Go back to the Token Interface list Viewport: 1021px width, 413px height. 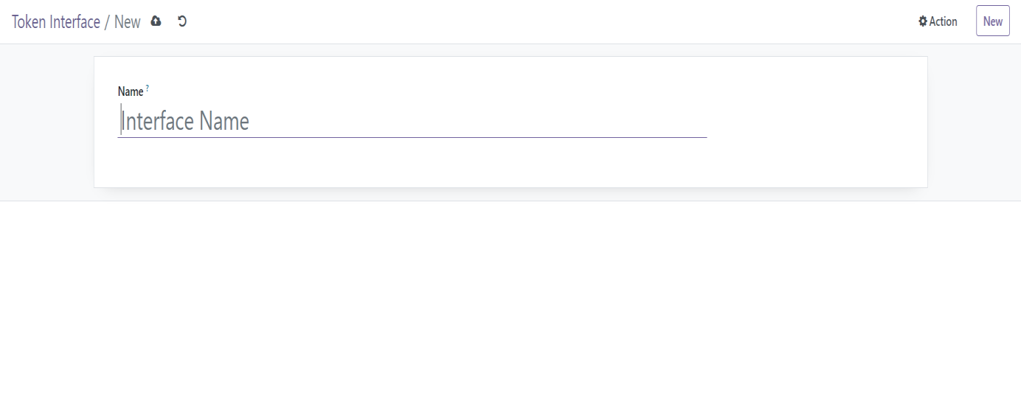click(x=56, y=21)
